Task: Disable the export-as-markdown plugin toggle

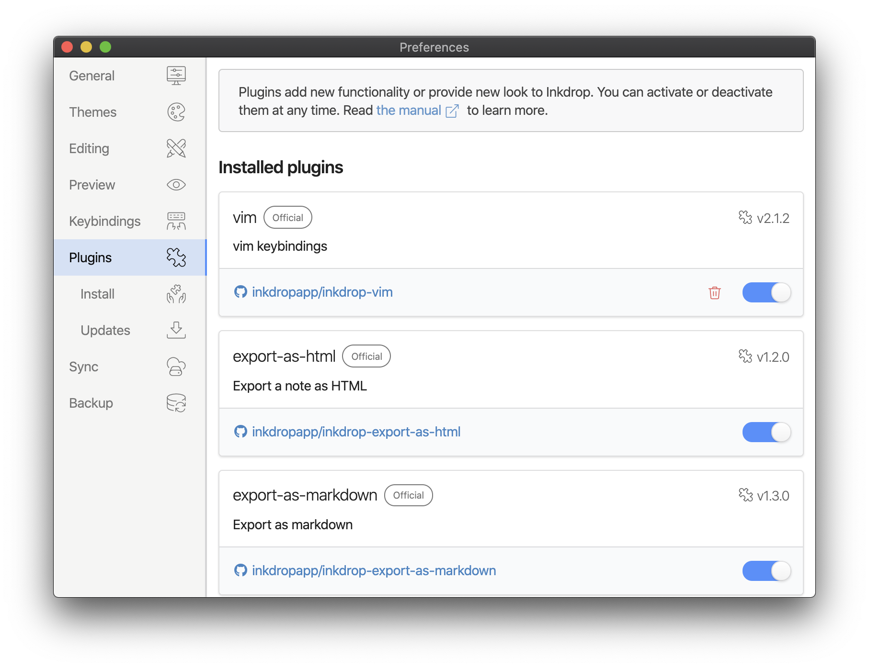Action: [766, 571]
